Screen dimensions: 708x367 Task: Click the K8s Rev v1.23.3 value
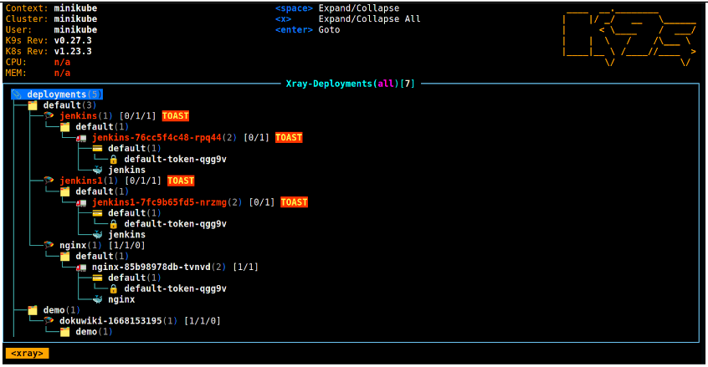[73, 51]
